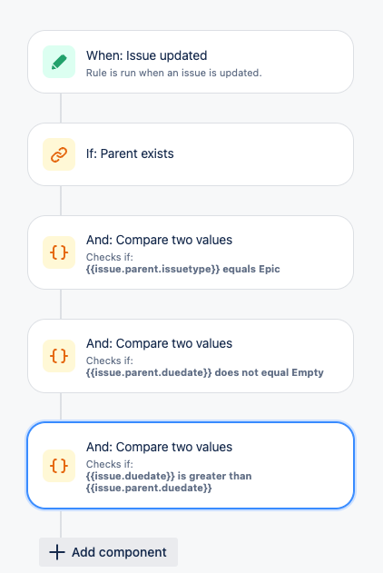
Task: Open the Compare two values title above parent.duedate not Empty
Action: click(x=159, y=343)
